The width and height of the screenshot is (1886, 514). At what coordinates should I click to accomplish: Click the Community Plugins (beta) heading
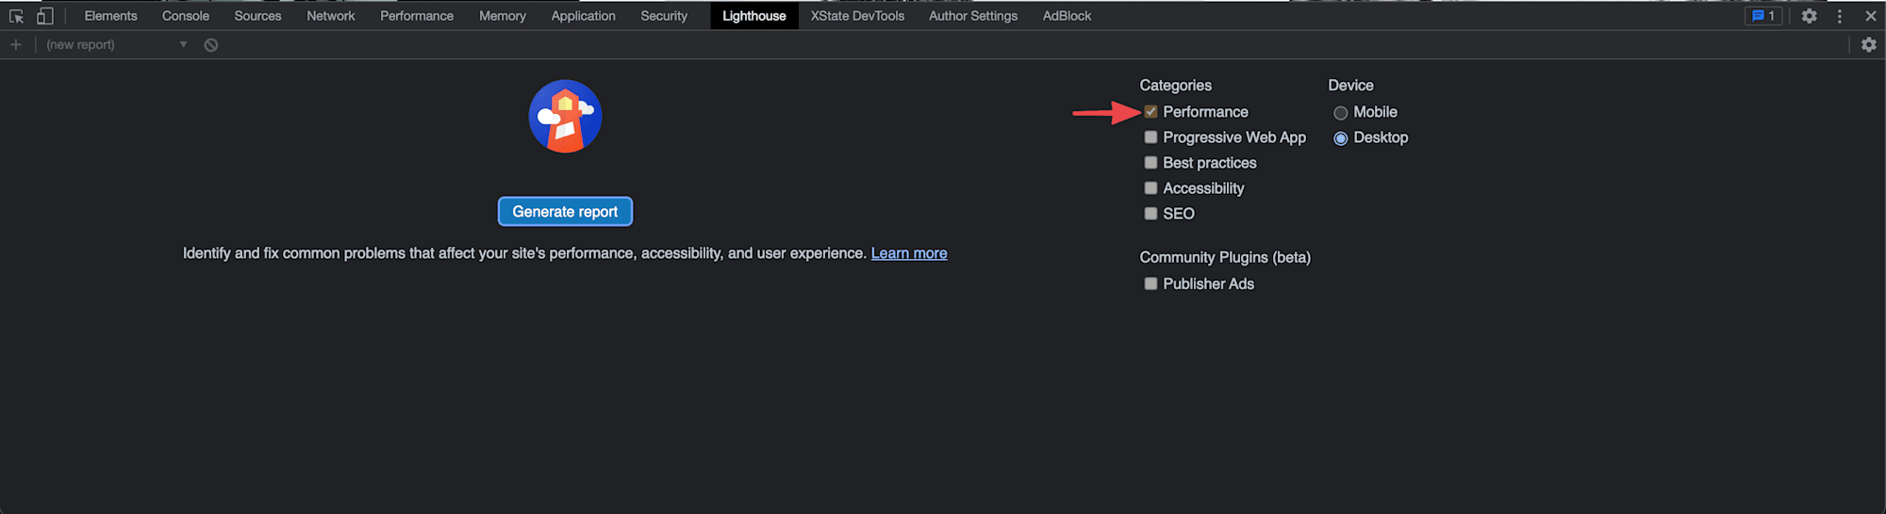point(1225,257)
